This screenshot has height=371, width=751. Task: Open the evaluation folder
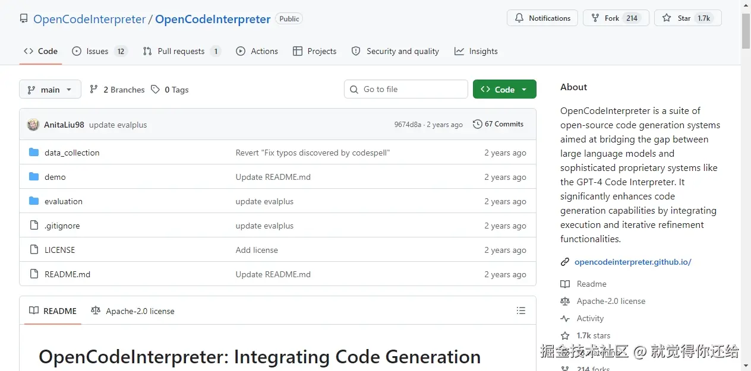(64, 201)
